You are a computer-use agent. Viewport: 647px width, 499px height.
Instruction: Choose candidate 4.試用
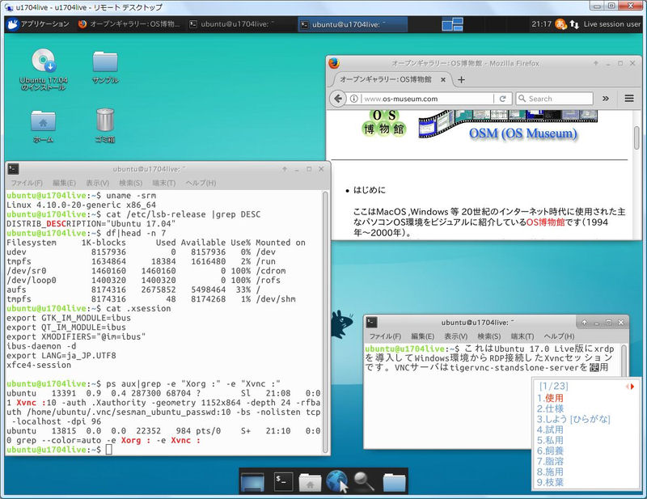coord(550,429)
